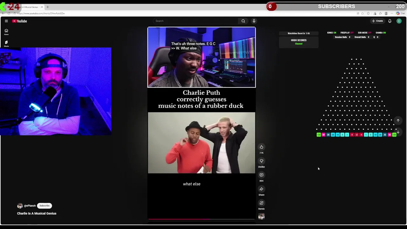This screenshot has height=229, width=407.
Task: Click the leftmost green 100 bucket
Action: click(319, 135)
